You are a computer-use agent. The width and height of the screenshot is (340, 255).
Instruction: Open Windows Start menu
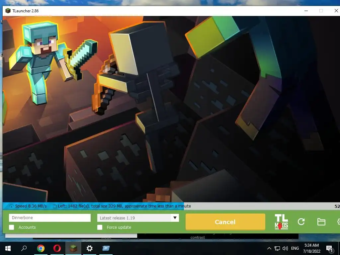point(8,248)
